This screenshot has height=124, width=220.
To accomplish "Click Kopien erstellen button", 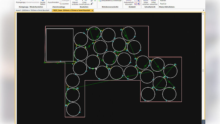I will click(75, 3).
